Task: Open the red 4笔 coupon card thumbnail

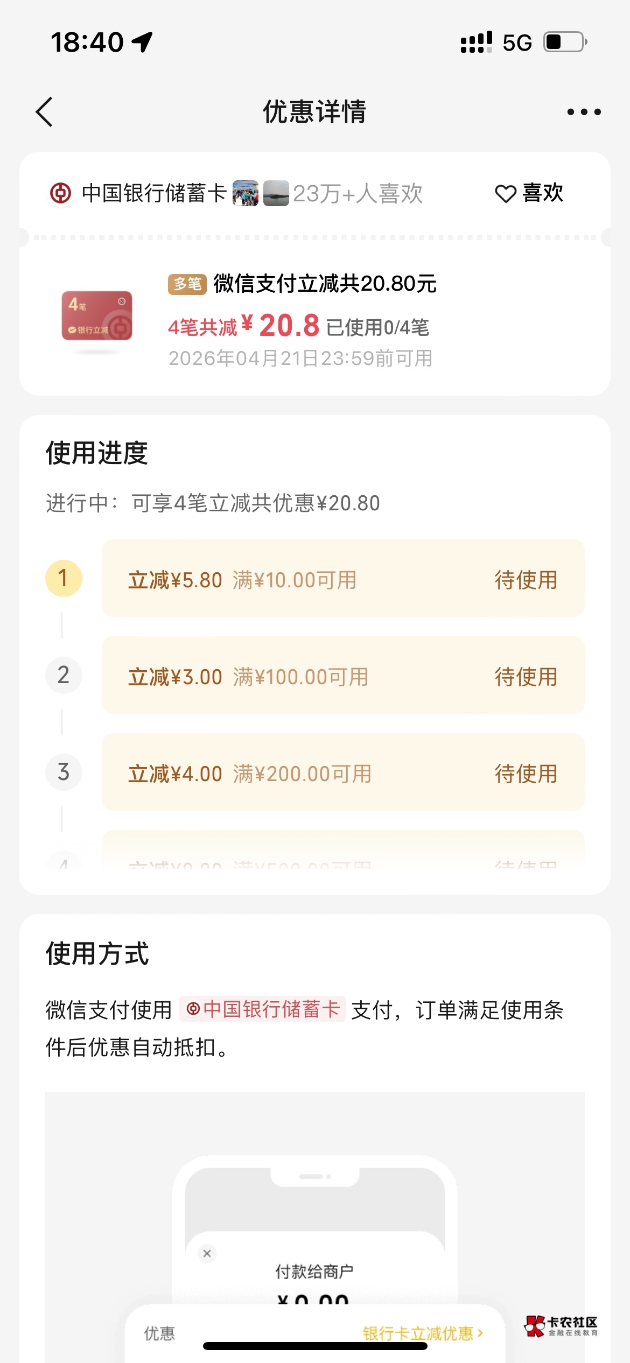Action: 97,316
